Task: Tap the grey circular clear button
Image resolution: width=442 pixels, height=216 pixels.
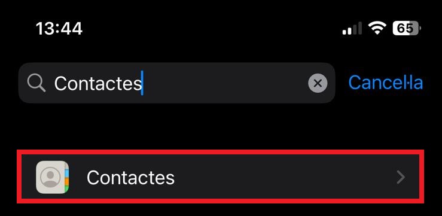Action: (x=318, y=83)
